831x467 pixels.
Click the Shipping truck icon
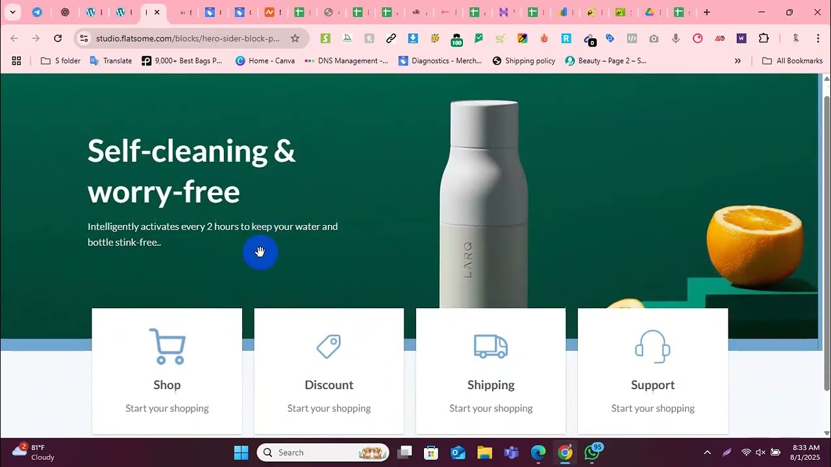491,346
